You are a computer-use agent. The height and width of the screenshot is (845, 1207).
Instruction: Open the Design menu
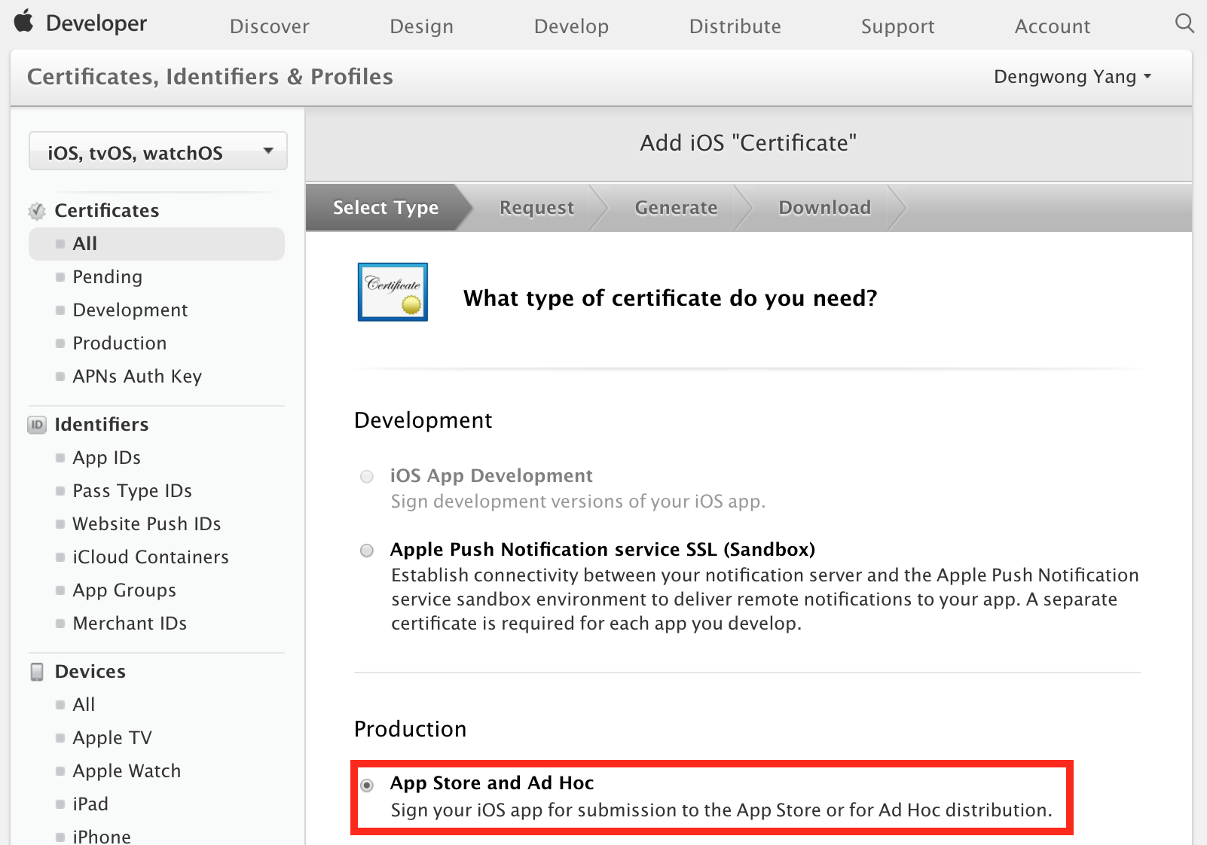[422, 26]
